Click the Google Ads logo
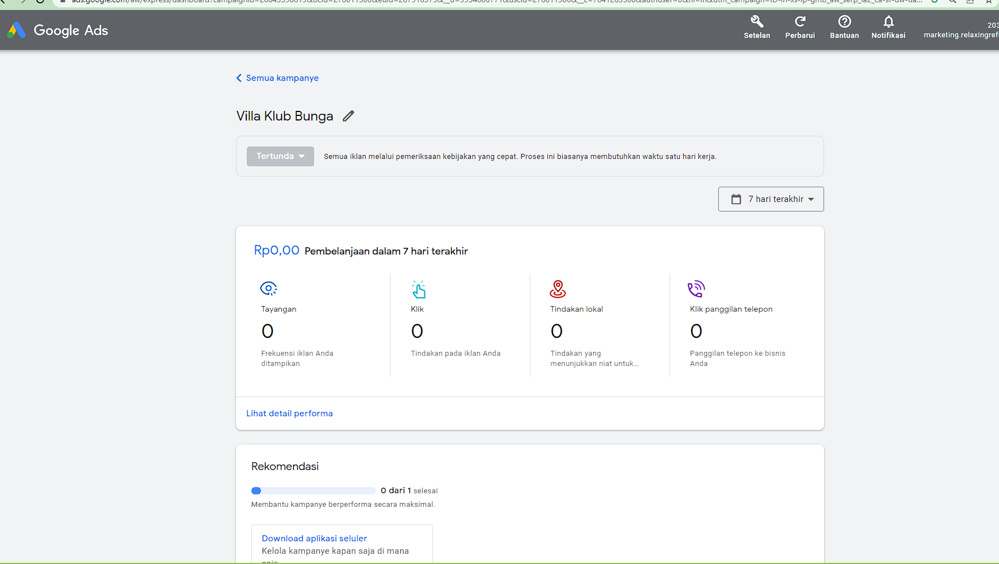 click(57, 30)
